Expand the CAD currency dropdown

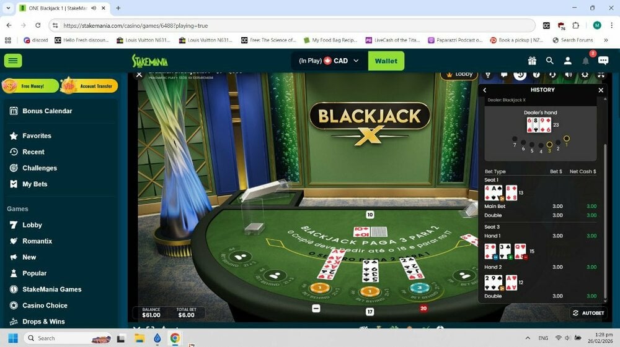click(356, 61)
